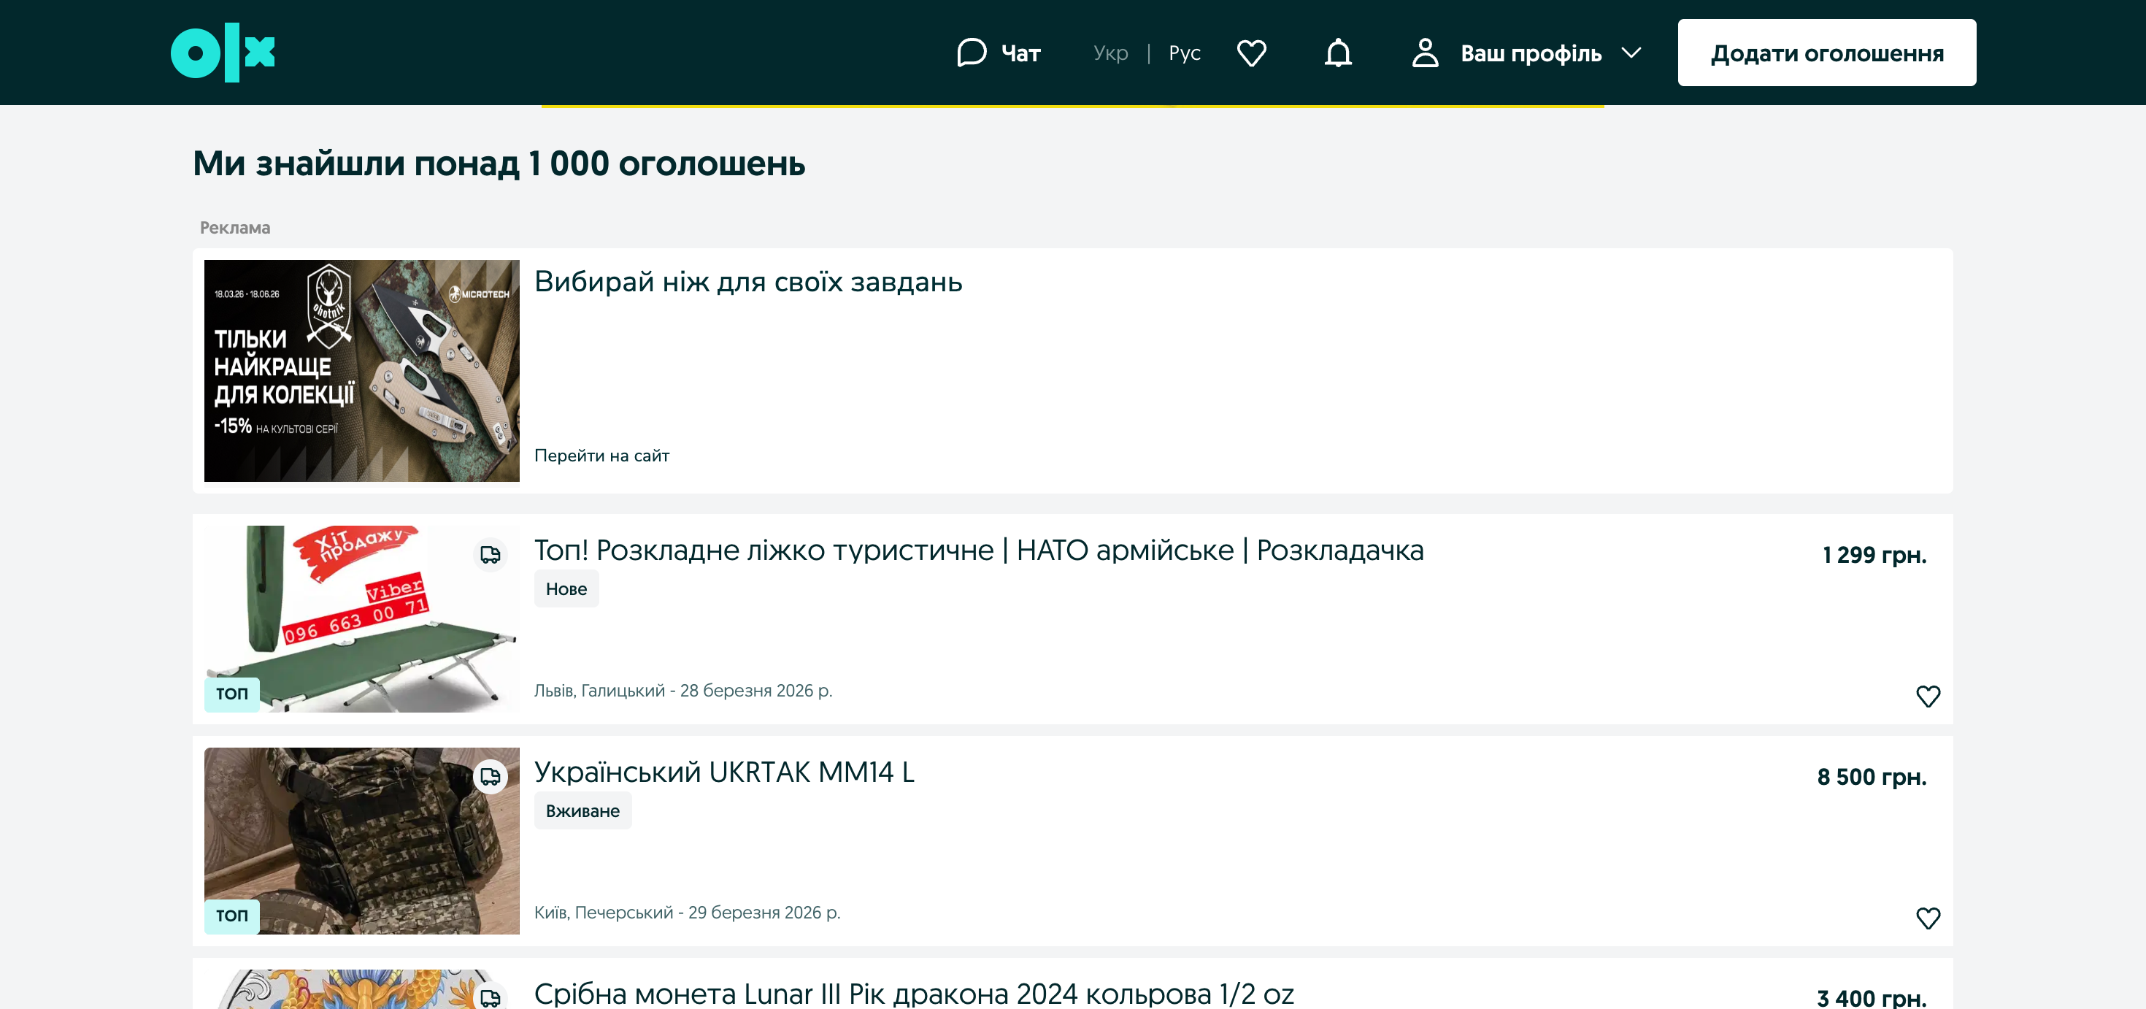Follow the Перейти на сайт link
Screen dimensions: 2146x1009
click(601, 456)
